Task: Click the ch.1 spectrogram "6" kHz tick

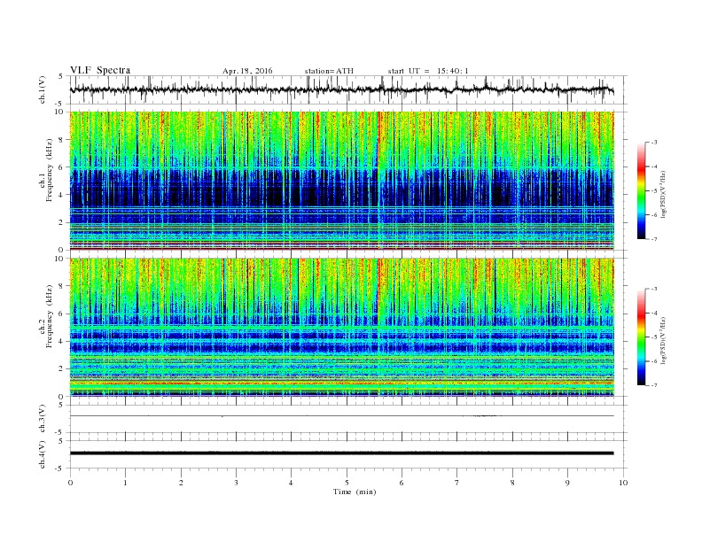Action: pyautogui.click(x=61, y=167)
